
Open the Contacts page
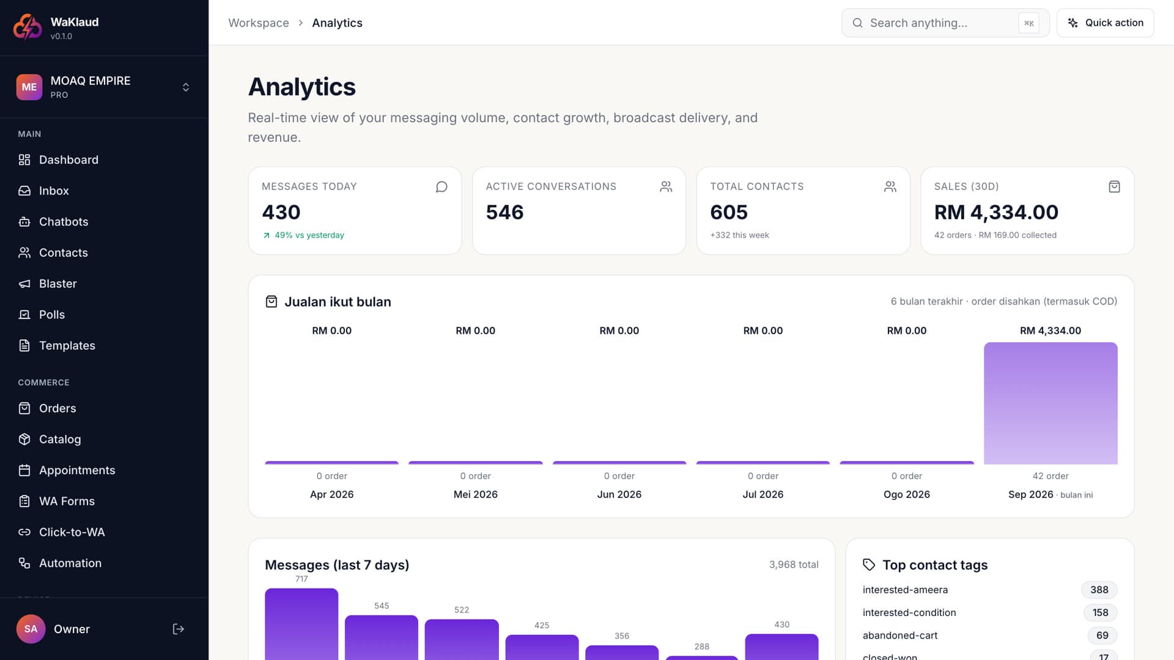click(x=104, y=252)
